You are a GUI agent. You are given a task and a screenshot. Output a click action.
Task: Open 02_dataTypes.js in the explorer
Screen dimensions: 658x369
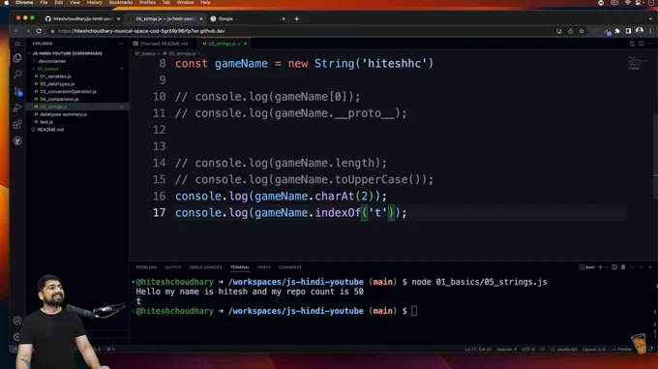point(57,84)
